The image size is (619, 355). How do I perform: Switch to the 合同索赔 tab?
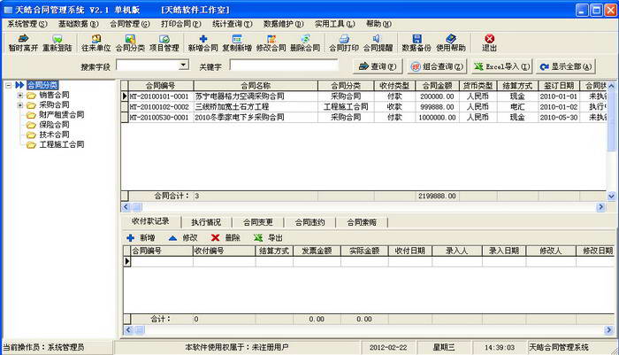[x=362, y=222]
